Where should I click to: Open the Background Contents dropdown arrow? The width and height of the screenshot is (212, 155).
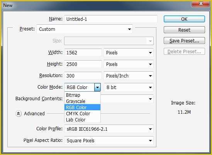(150, 99)
